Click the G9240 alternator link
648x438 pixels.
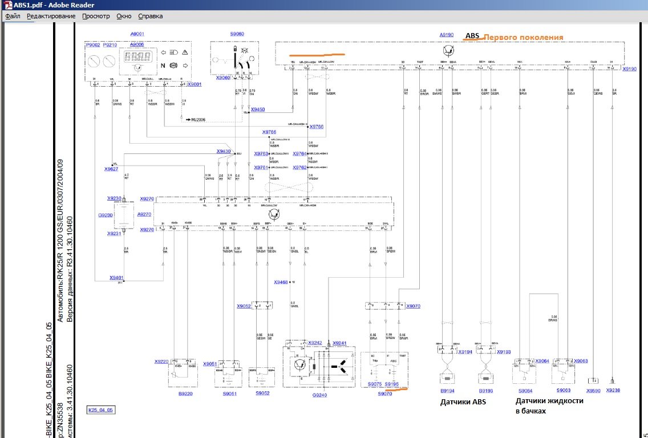pos(319,394)
